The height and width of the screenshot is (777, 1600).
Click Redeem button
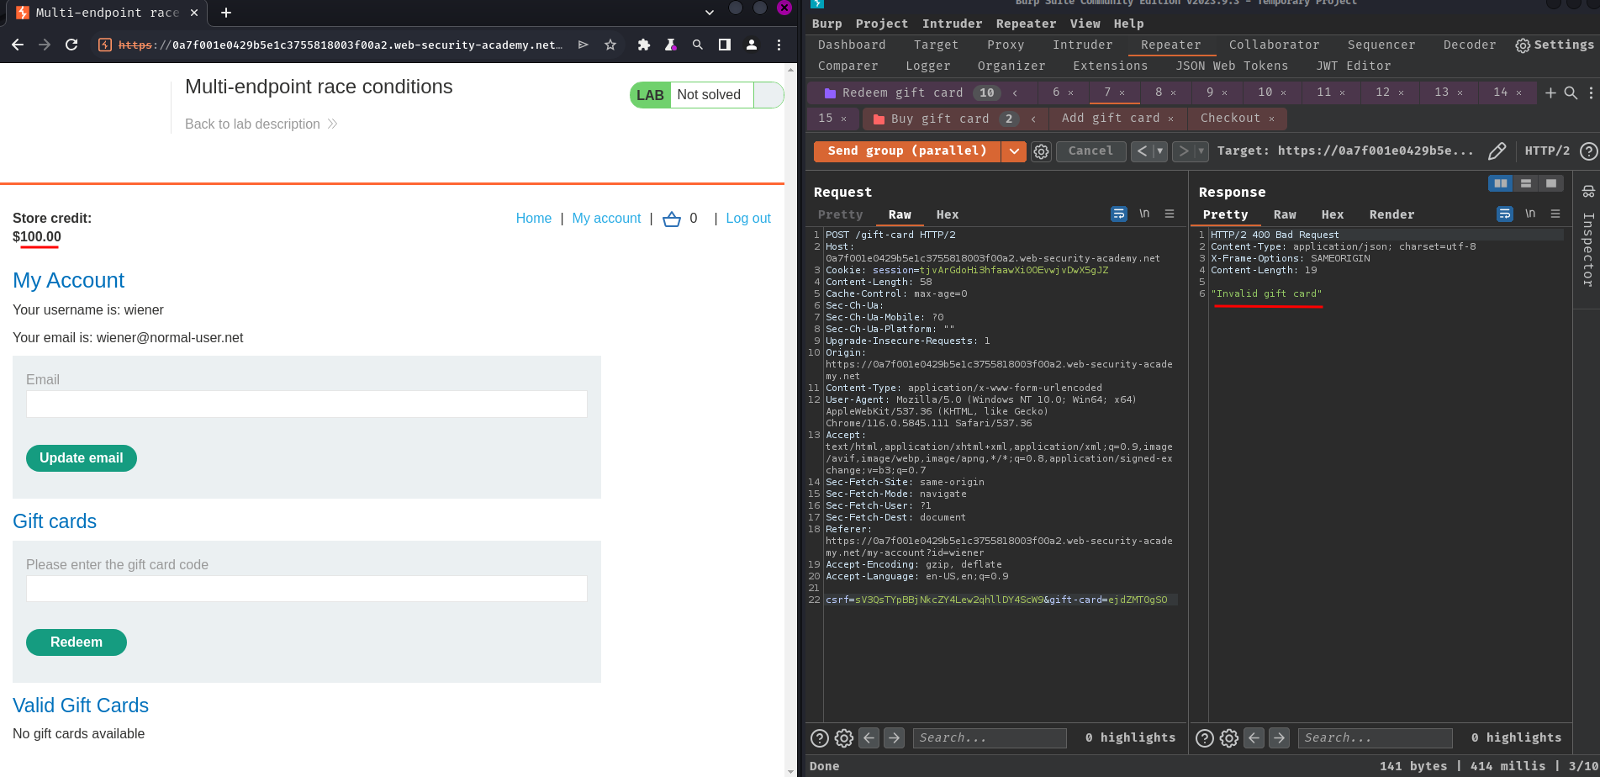[77, 642]
